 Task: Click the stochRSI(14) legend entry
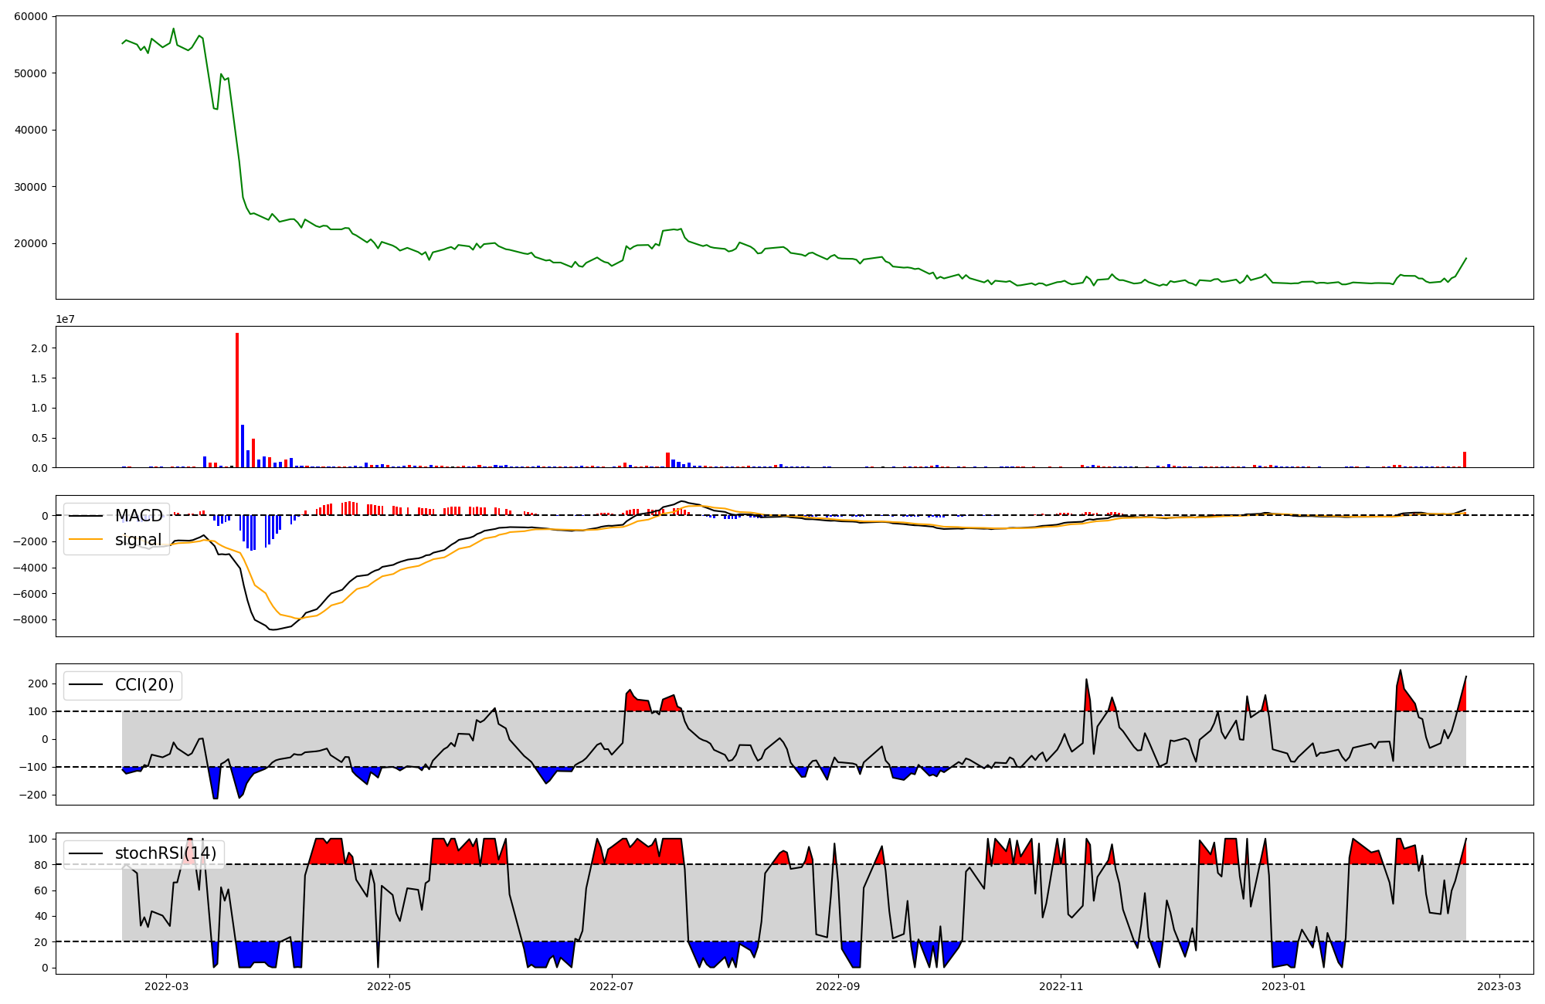coord(165,853)
